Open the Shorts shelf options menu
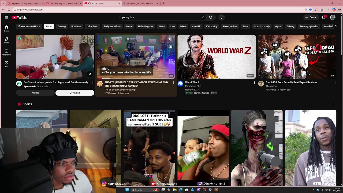This screenshot has height=193, width=343. (333, 104)
